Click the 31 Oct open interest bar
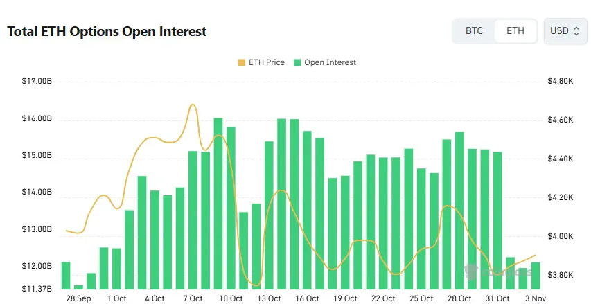 497,220
